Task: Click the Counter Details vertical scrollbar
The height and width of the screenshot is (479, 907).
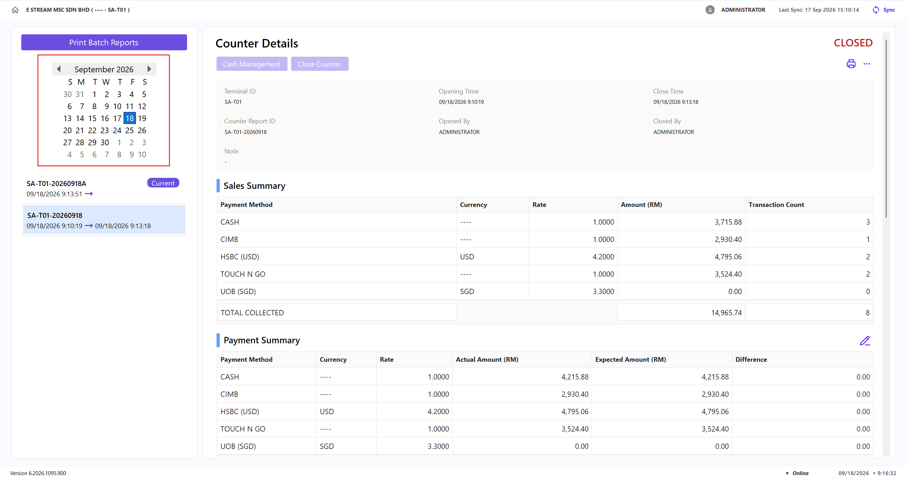Action: tap(886, 129)
